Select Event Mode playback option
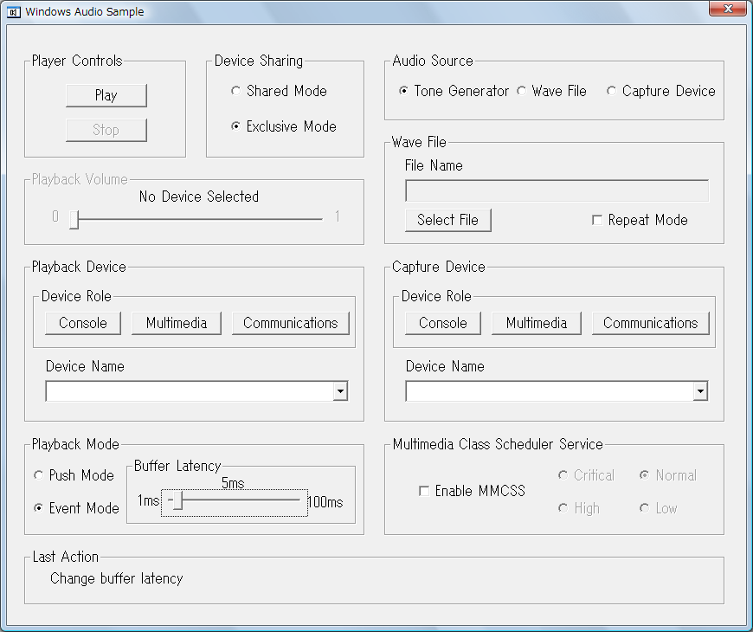 38,508
